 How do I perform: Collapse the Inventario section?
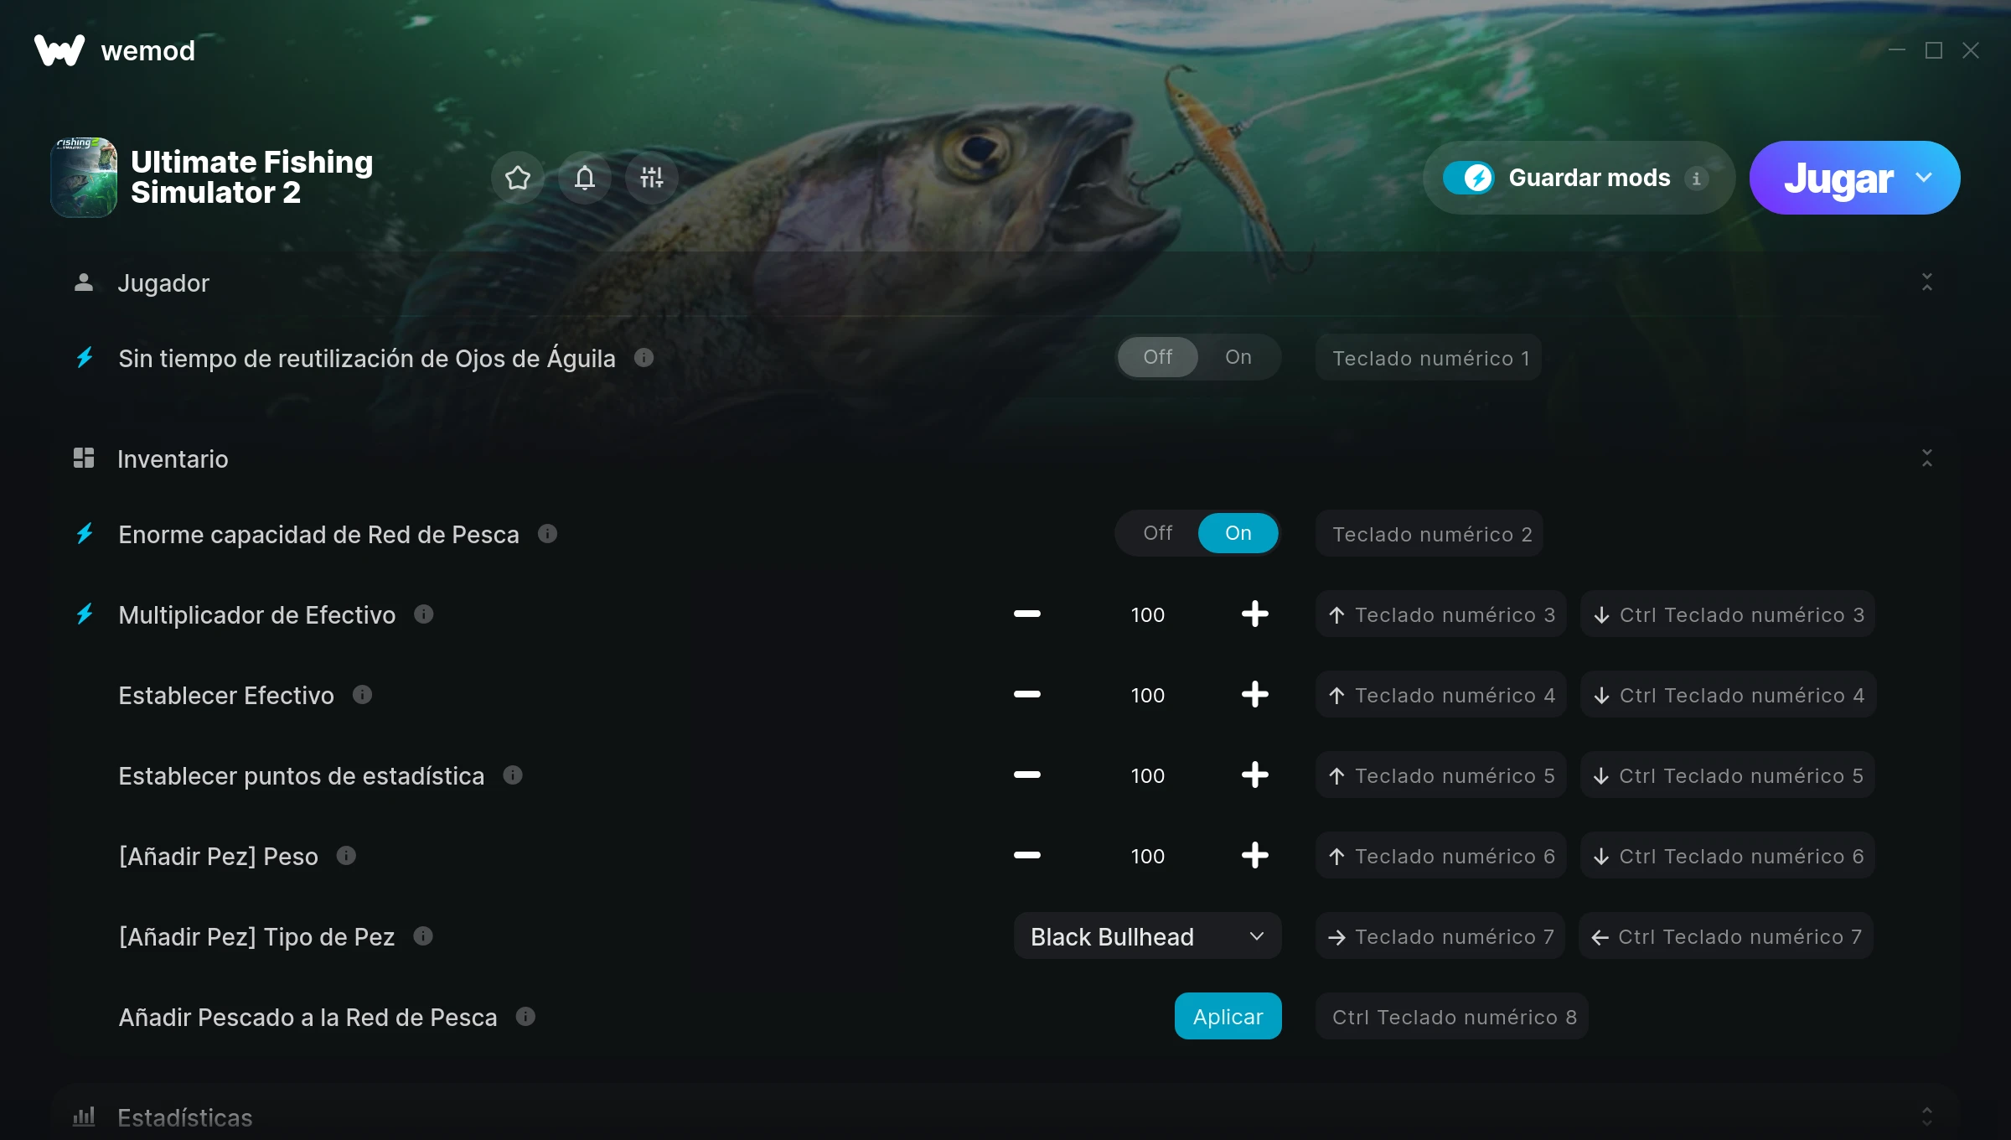(1926, 459)
